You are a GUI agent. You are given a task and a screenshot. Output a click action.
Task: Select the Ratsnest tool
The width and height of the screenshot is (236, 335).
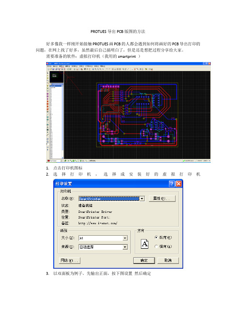point(48,88)
